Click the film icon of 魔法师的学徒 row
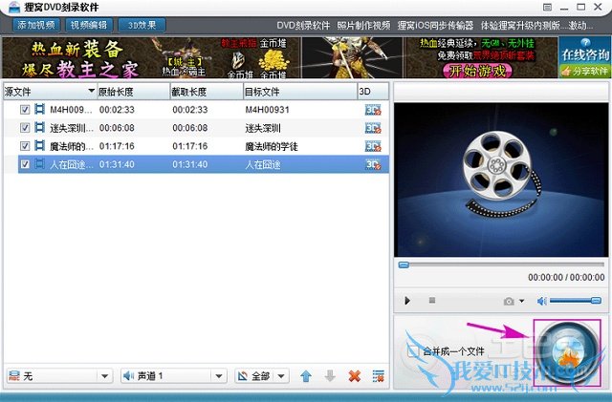612x402 pixels. [39, 145]
